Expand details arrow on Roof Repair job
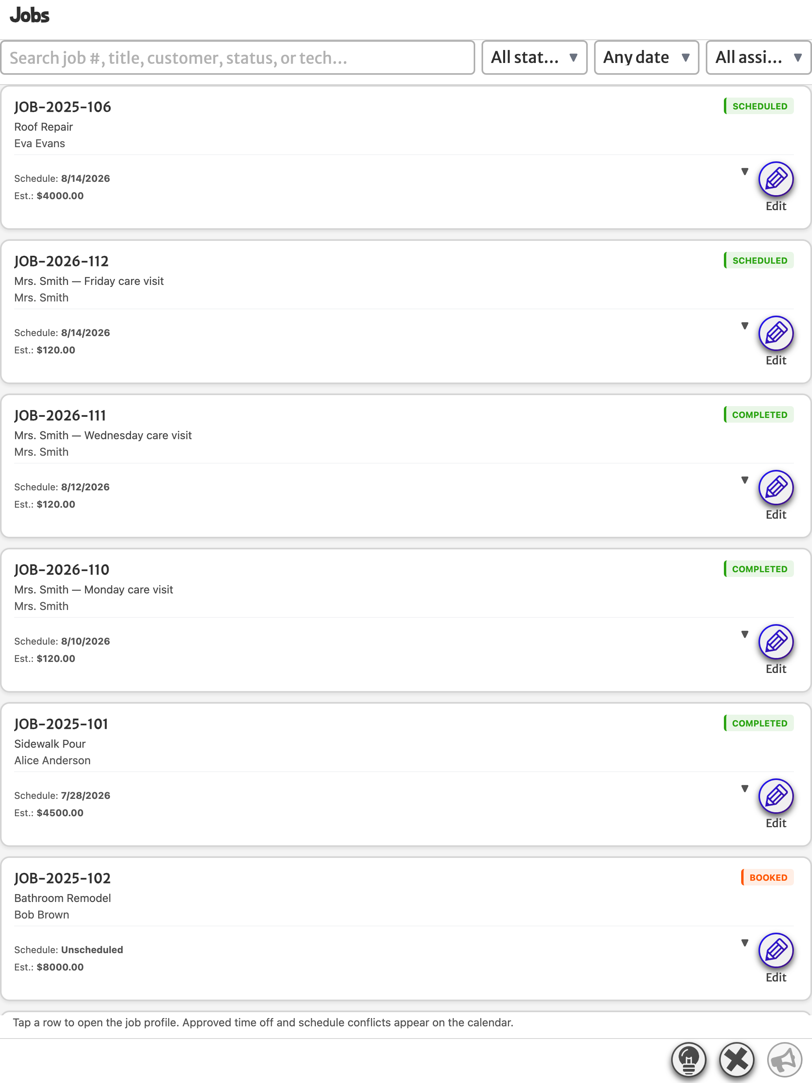The image size is (812, 1083). [x=745, y=171]
